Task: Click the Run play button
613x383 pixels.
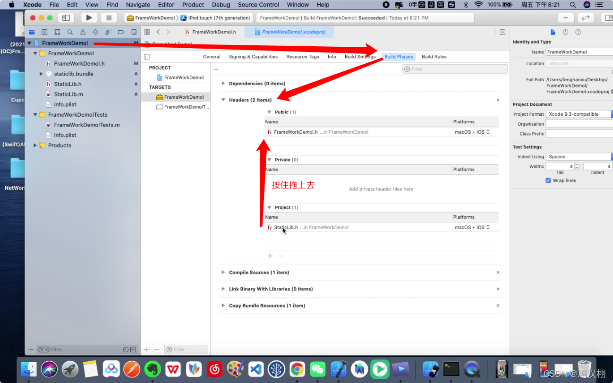Action: tap(89, 18)
